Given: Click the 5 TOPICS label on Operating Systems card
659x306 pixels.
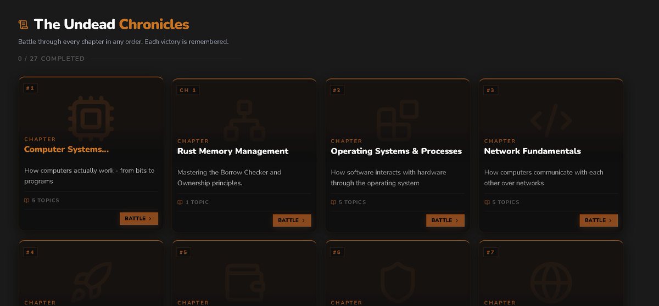Looking at the screenshot, I should pos(353,202).
